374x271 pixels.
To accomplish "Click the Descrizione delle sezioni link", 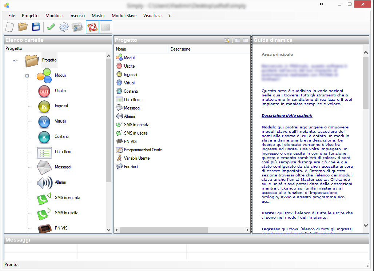I will (287, 115).
